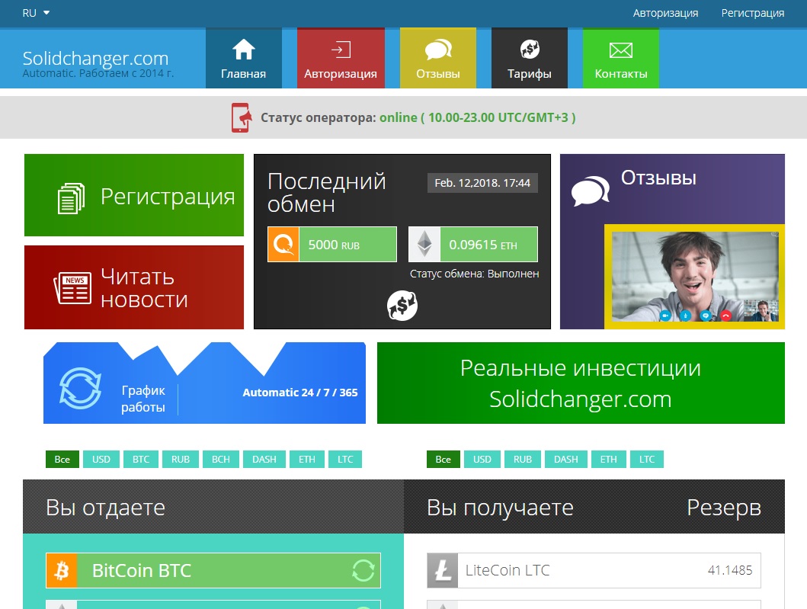Open the Контакты menu label

tap(621, 74)
